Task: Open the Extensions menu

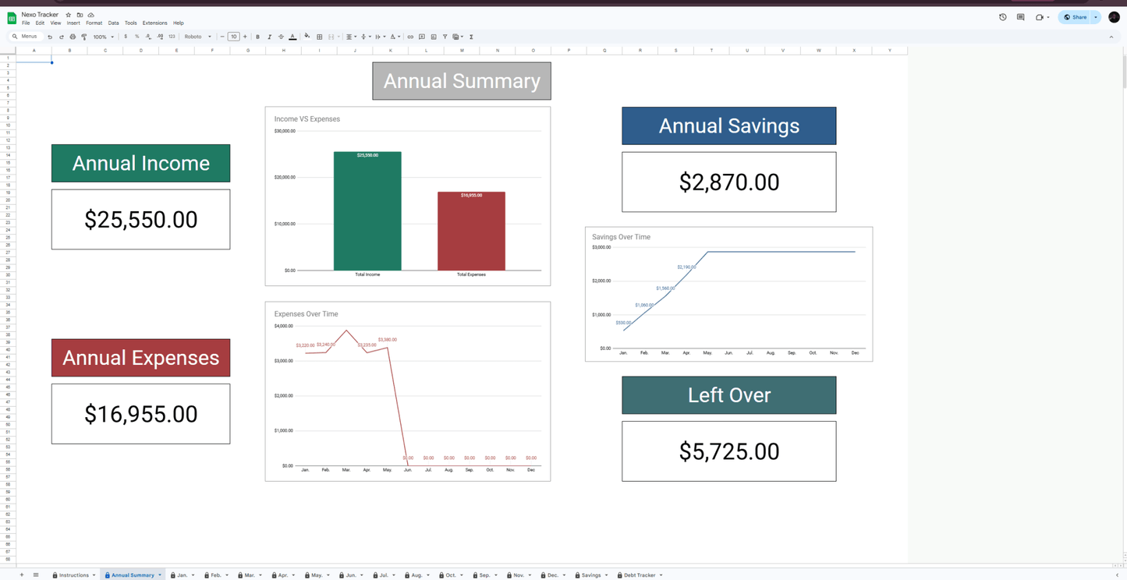Action: [x=154, y=23]
